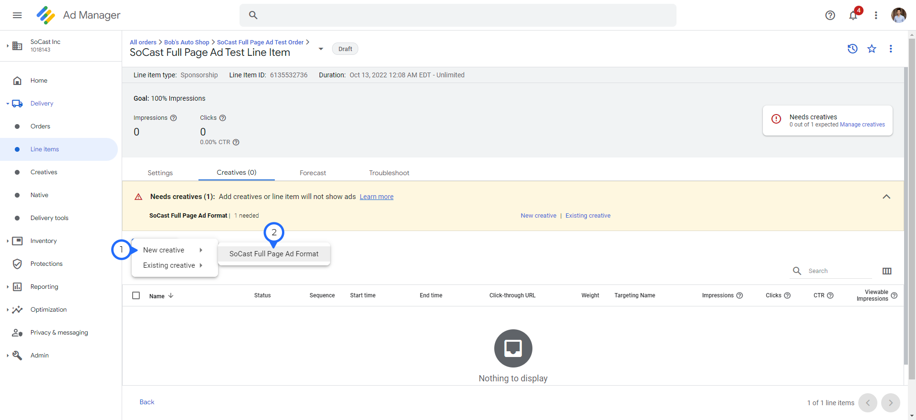This screenshot has width=916, height=420.
Task: Open the notifications bell
Action: (x=853, y=15)
